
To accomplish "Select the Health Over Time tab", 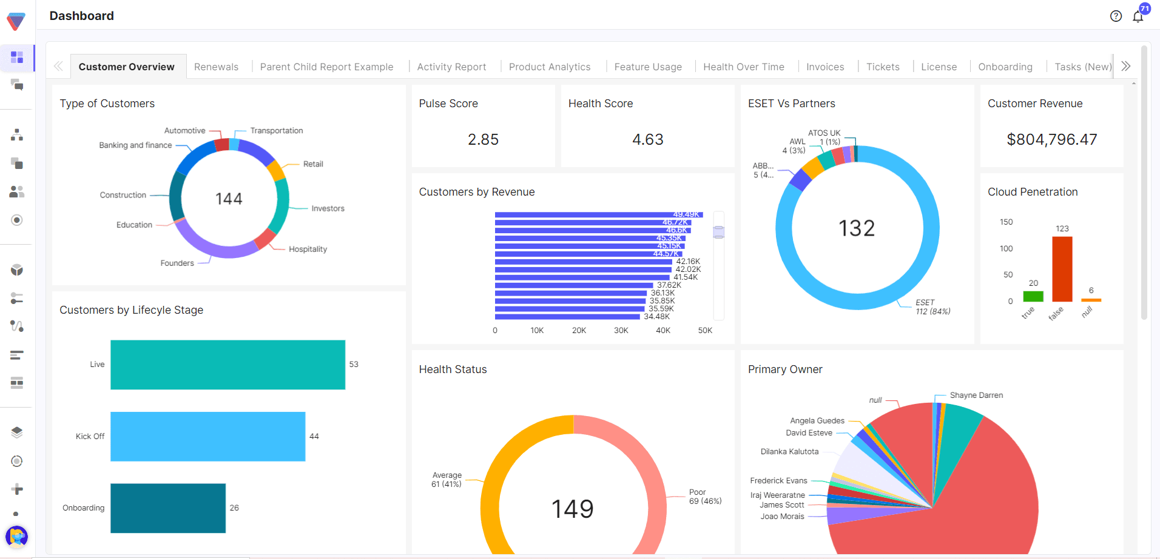I will [x=743, y=67].
